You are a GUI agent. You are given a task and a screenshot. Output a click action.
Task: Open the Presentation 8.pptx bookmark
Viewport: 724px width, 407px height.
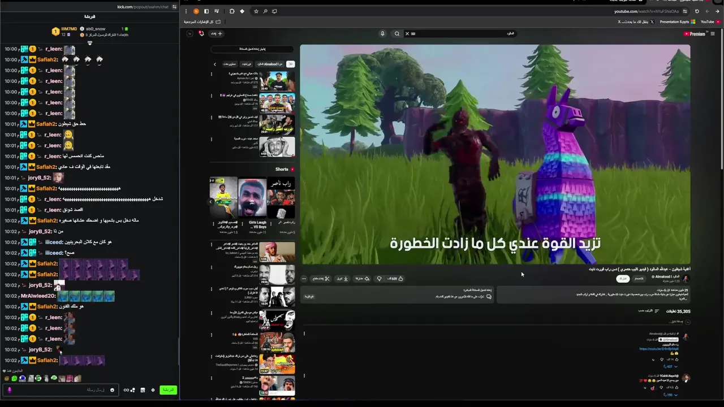677,22
